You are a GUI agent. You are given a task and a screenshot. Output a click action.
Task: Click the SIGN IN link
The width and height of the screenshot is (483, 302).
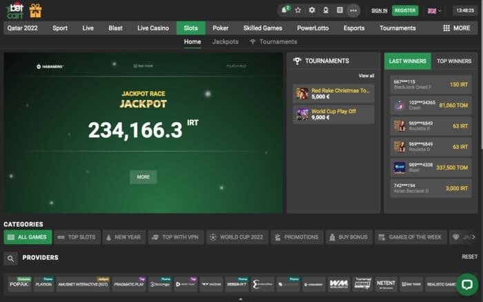(x=379, y=10)
